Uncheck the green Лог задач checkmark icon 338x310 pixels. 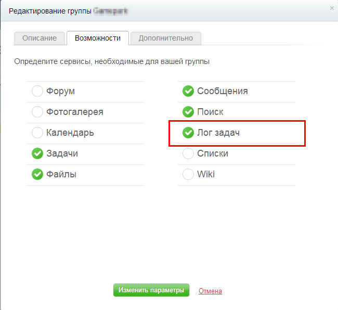(188, 133)
